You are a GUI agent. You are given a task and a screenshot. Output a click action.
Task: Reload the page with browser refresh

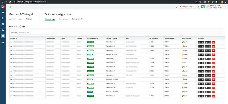coord(10,2)
